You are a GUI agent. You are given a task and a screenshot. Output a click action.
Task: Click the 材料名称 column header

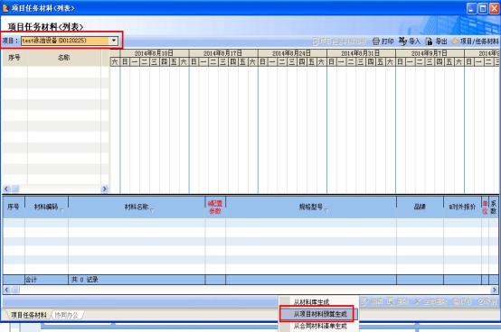pyautogui.click(x=137, y=207)
